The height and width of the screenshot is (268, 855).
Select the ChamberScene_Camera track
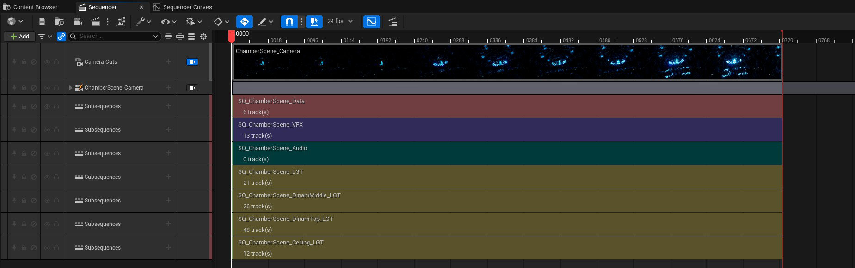(114, 88)
